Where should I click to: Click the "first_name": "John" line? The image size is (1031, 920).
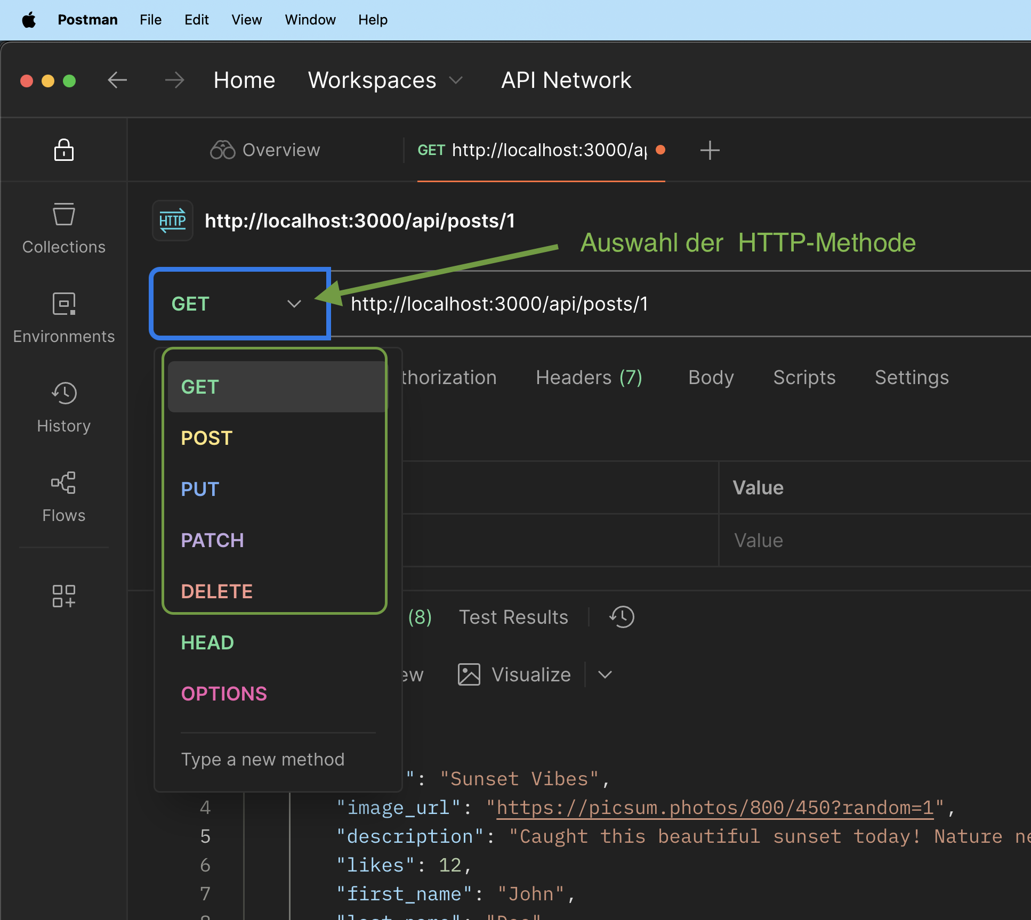pos(456,894)
